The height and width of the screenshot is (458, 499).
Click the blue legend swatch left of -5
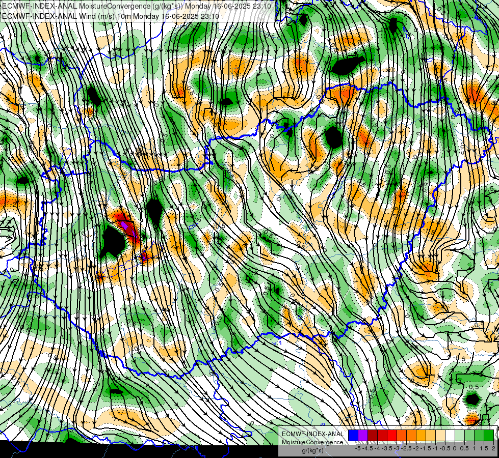(x=353, y=436)
